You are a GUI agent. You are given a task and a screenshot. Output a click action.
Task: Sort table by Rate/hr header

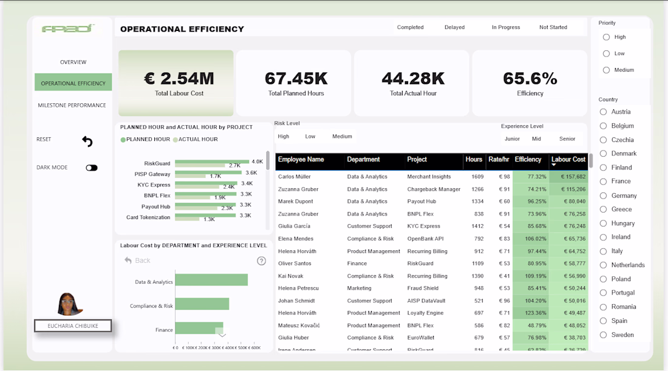tap(499, 159)
